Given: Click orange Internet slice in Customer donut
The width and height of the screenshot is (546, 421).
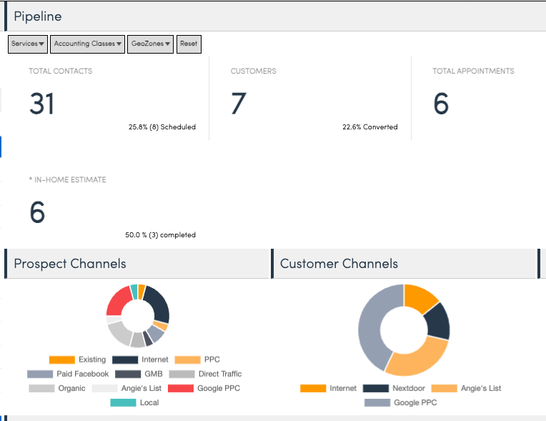Looking at the screenshot, I should coord(419,299).
